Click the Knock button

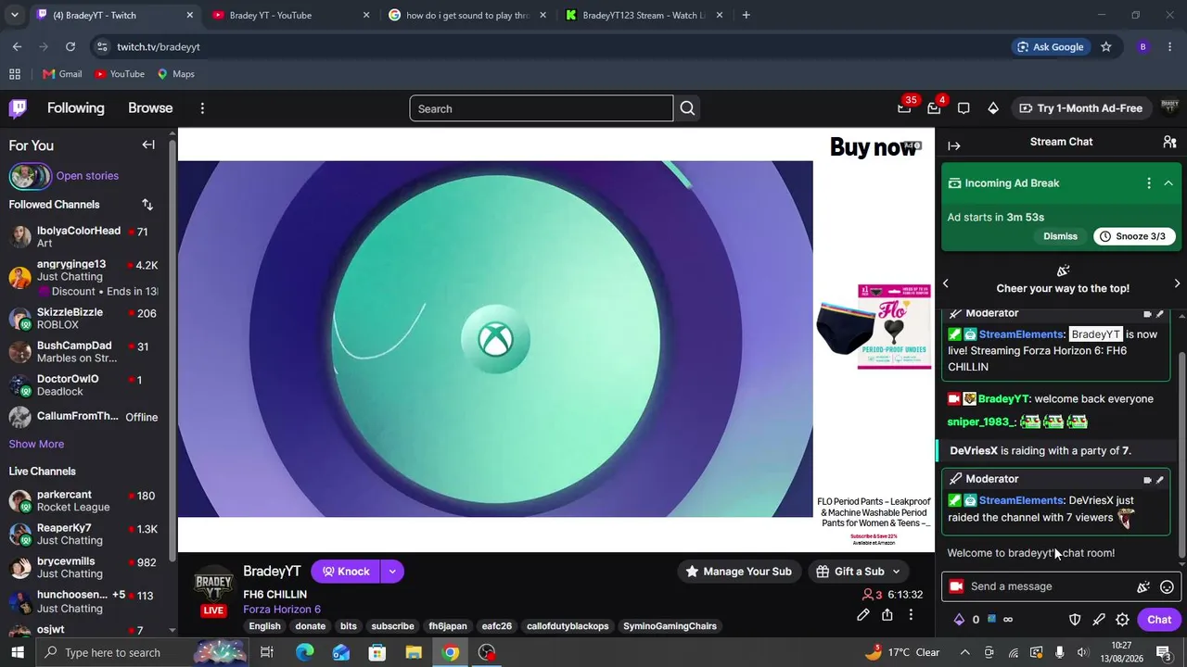[346, 572]
